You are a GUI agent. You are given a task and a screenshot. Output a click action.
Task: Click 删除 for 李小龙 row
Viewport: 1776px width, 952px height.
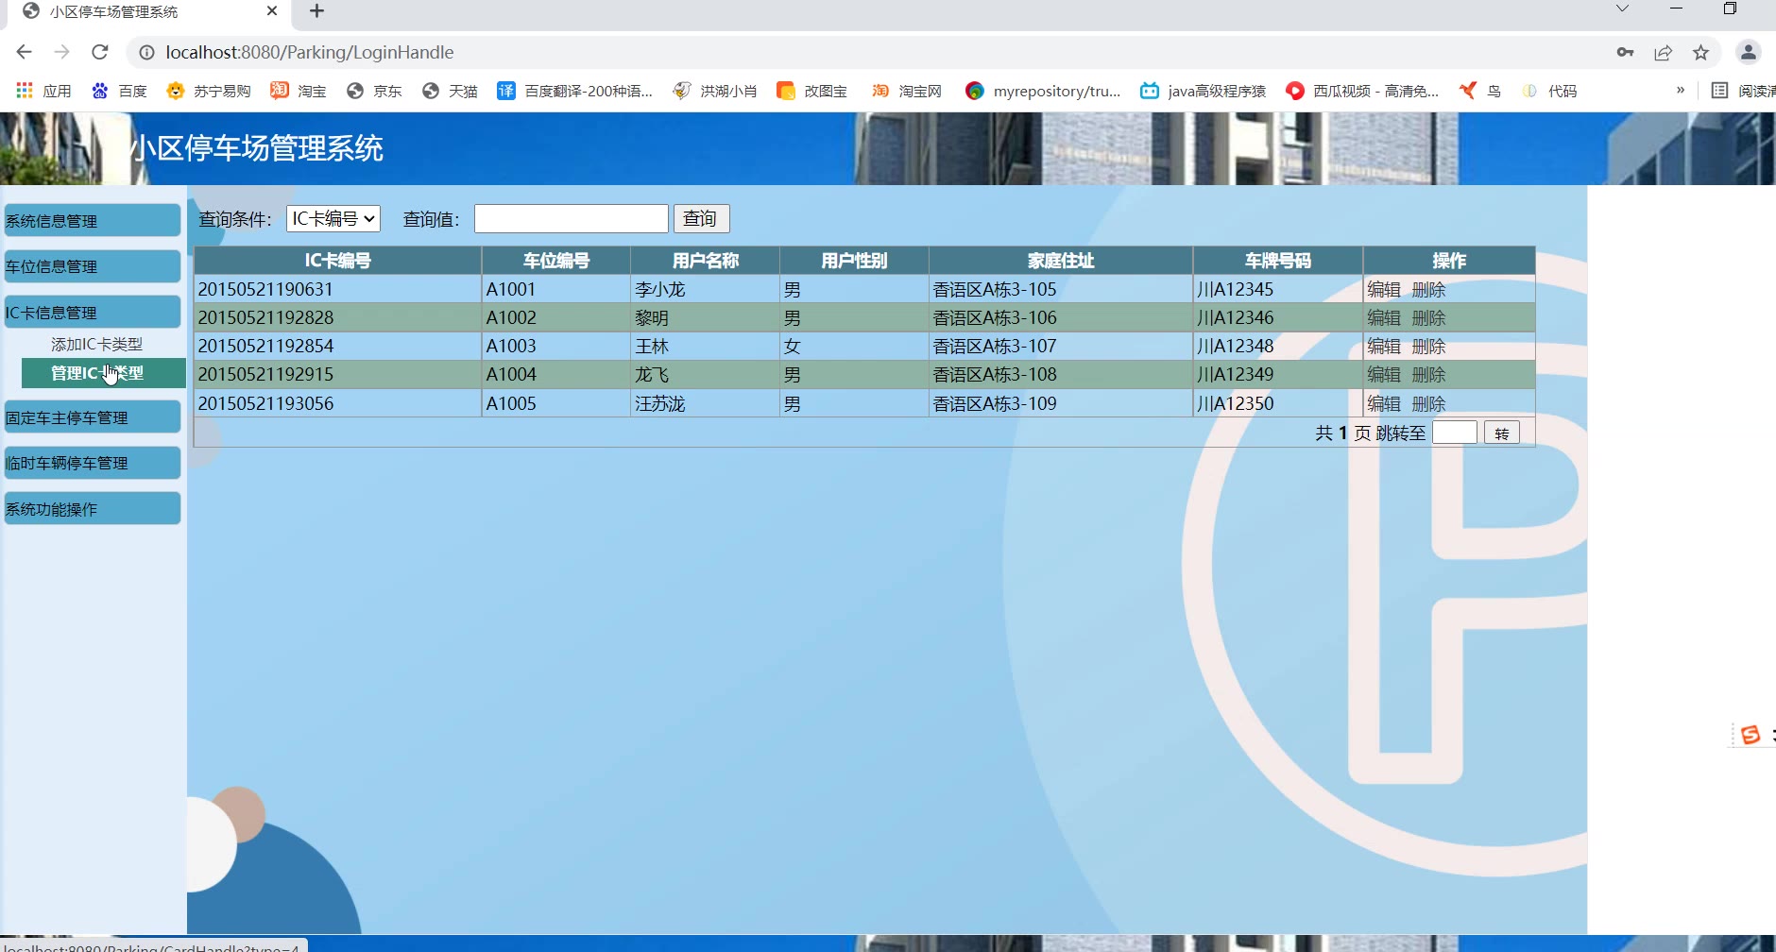pos(1428,289)
